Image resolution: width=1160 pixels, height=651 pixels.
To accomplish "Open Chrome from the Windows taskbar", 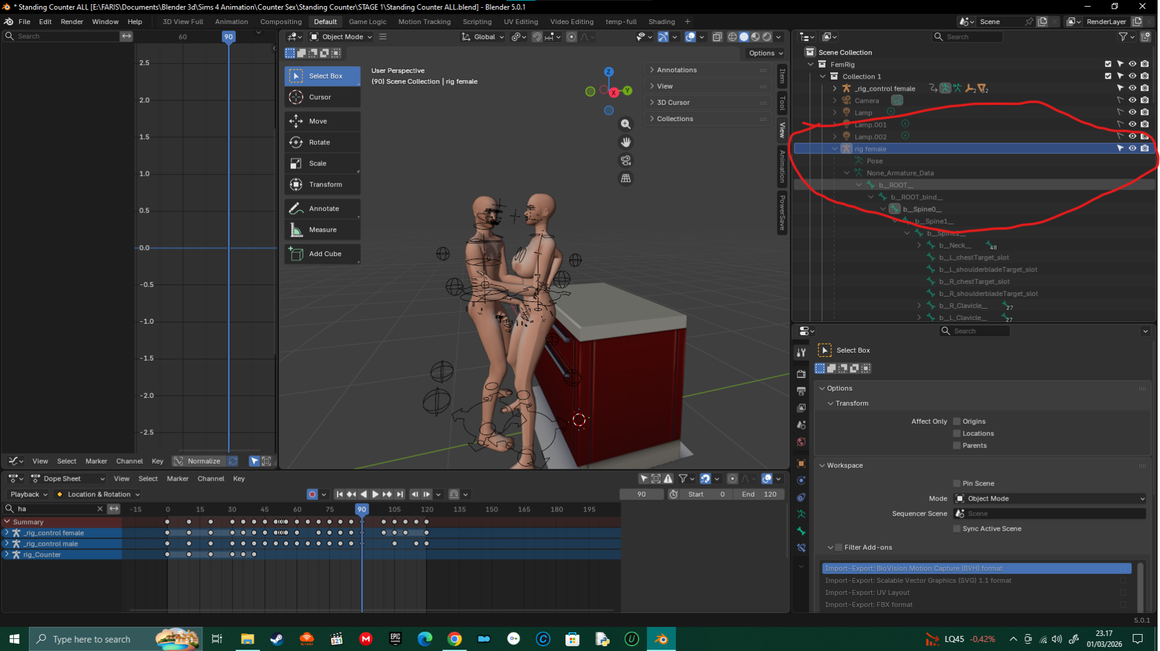I will 454,639.
